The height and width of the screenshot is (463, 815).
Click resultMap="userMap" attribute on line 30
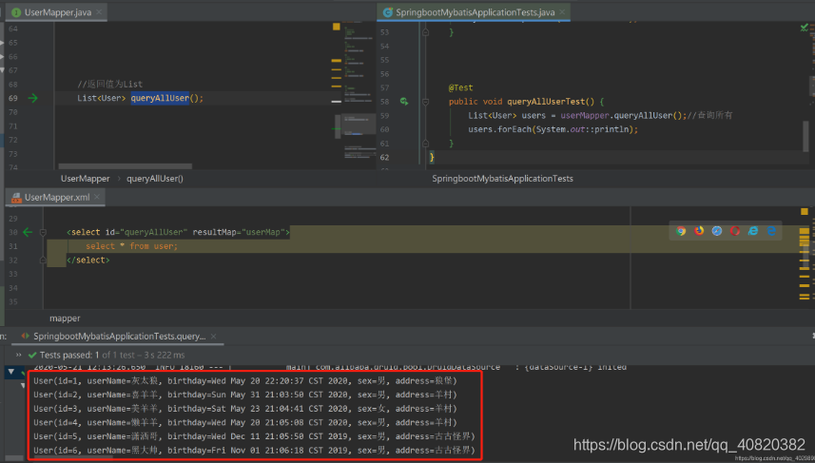click(x=239, y=232)
